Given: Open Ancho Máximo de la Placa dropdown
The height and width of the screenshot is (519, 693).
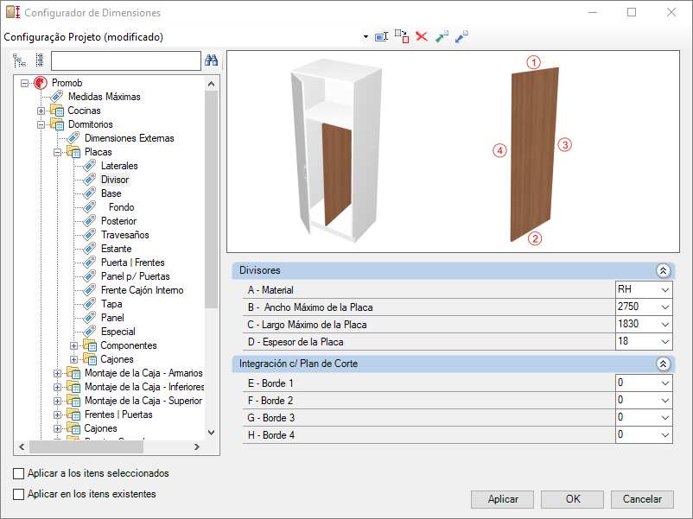Looking at the screenshot, I should 665,307.
